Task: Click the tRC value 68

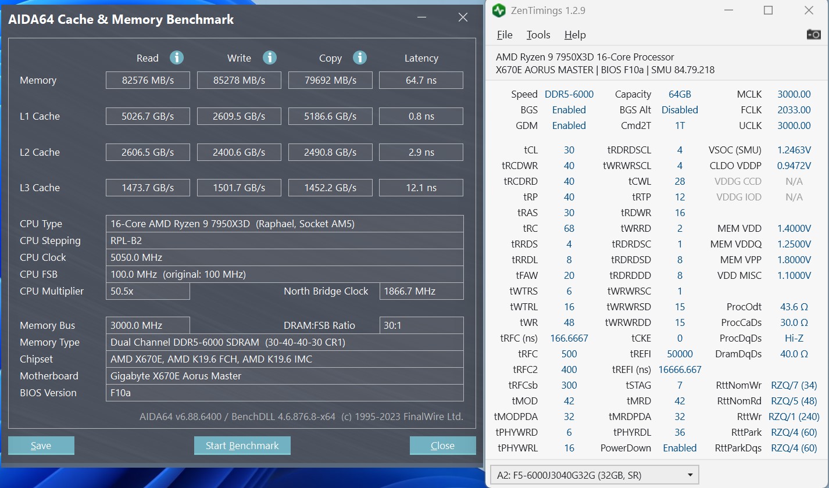Action: click(569, 228)
